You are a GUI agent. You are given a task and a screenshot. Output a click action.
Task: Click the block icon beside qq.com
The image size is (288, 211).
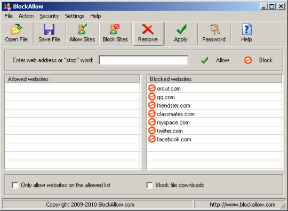click(151, 96)
